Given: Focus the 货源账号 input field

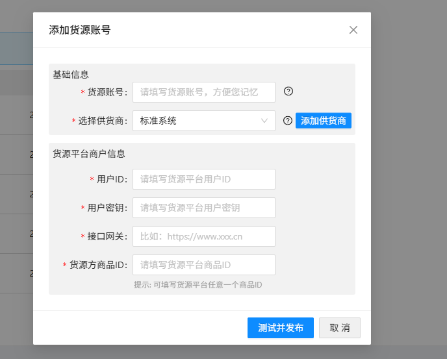Looking at the screenshot, I should click(204, 92).
